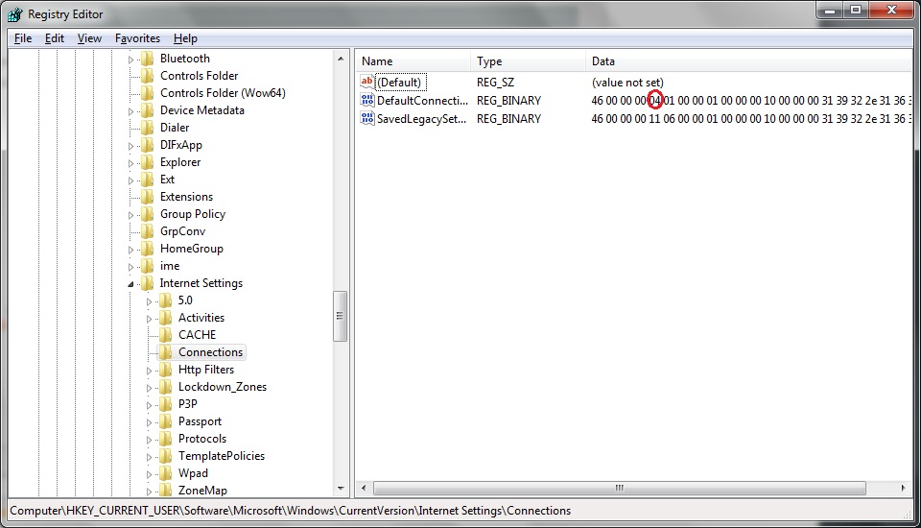Select the SavedLegacySet... value name
921x528 pixels.
(x=421, y=119)
